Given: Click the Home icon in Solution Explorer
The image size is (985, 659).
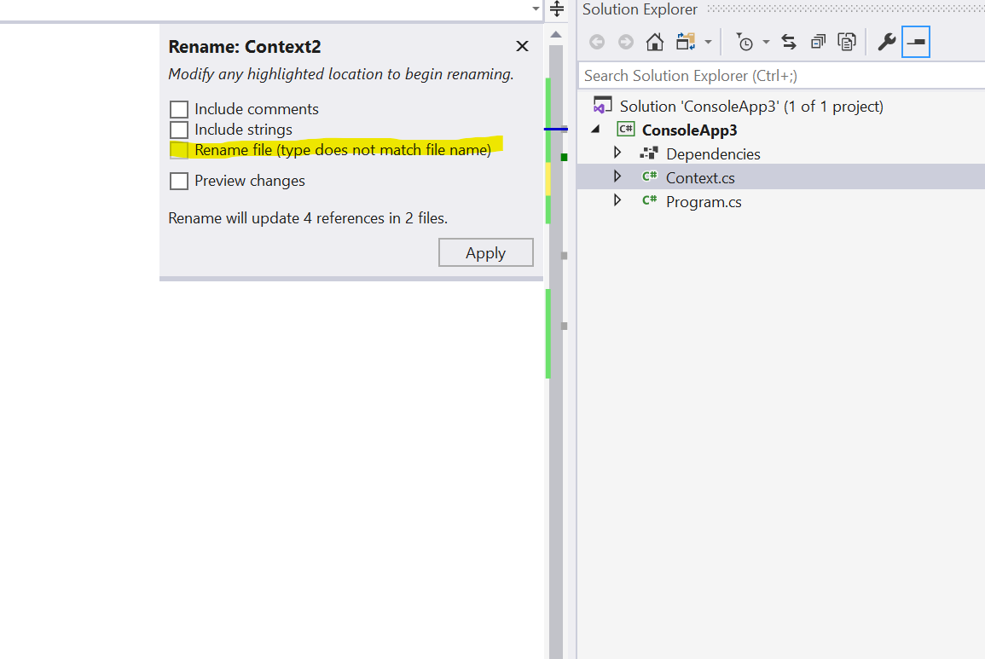Looking at the screenshot, I should [x=654, y=41].
